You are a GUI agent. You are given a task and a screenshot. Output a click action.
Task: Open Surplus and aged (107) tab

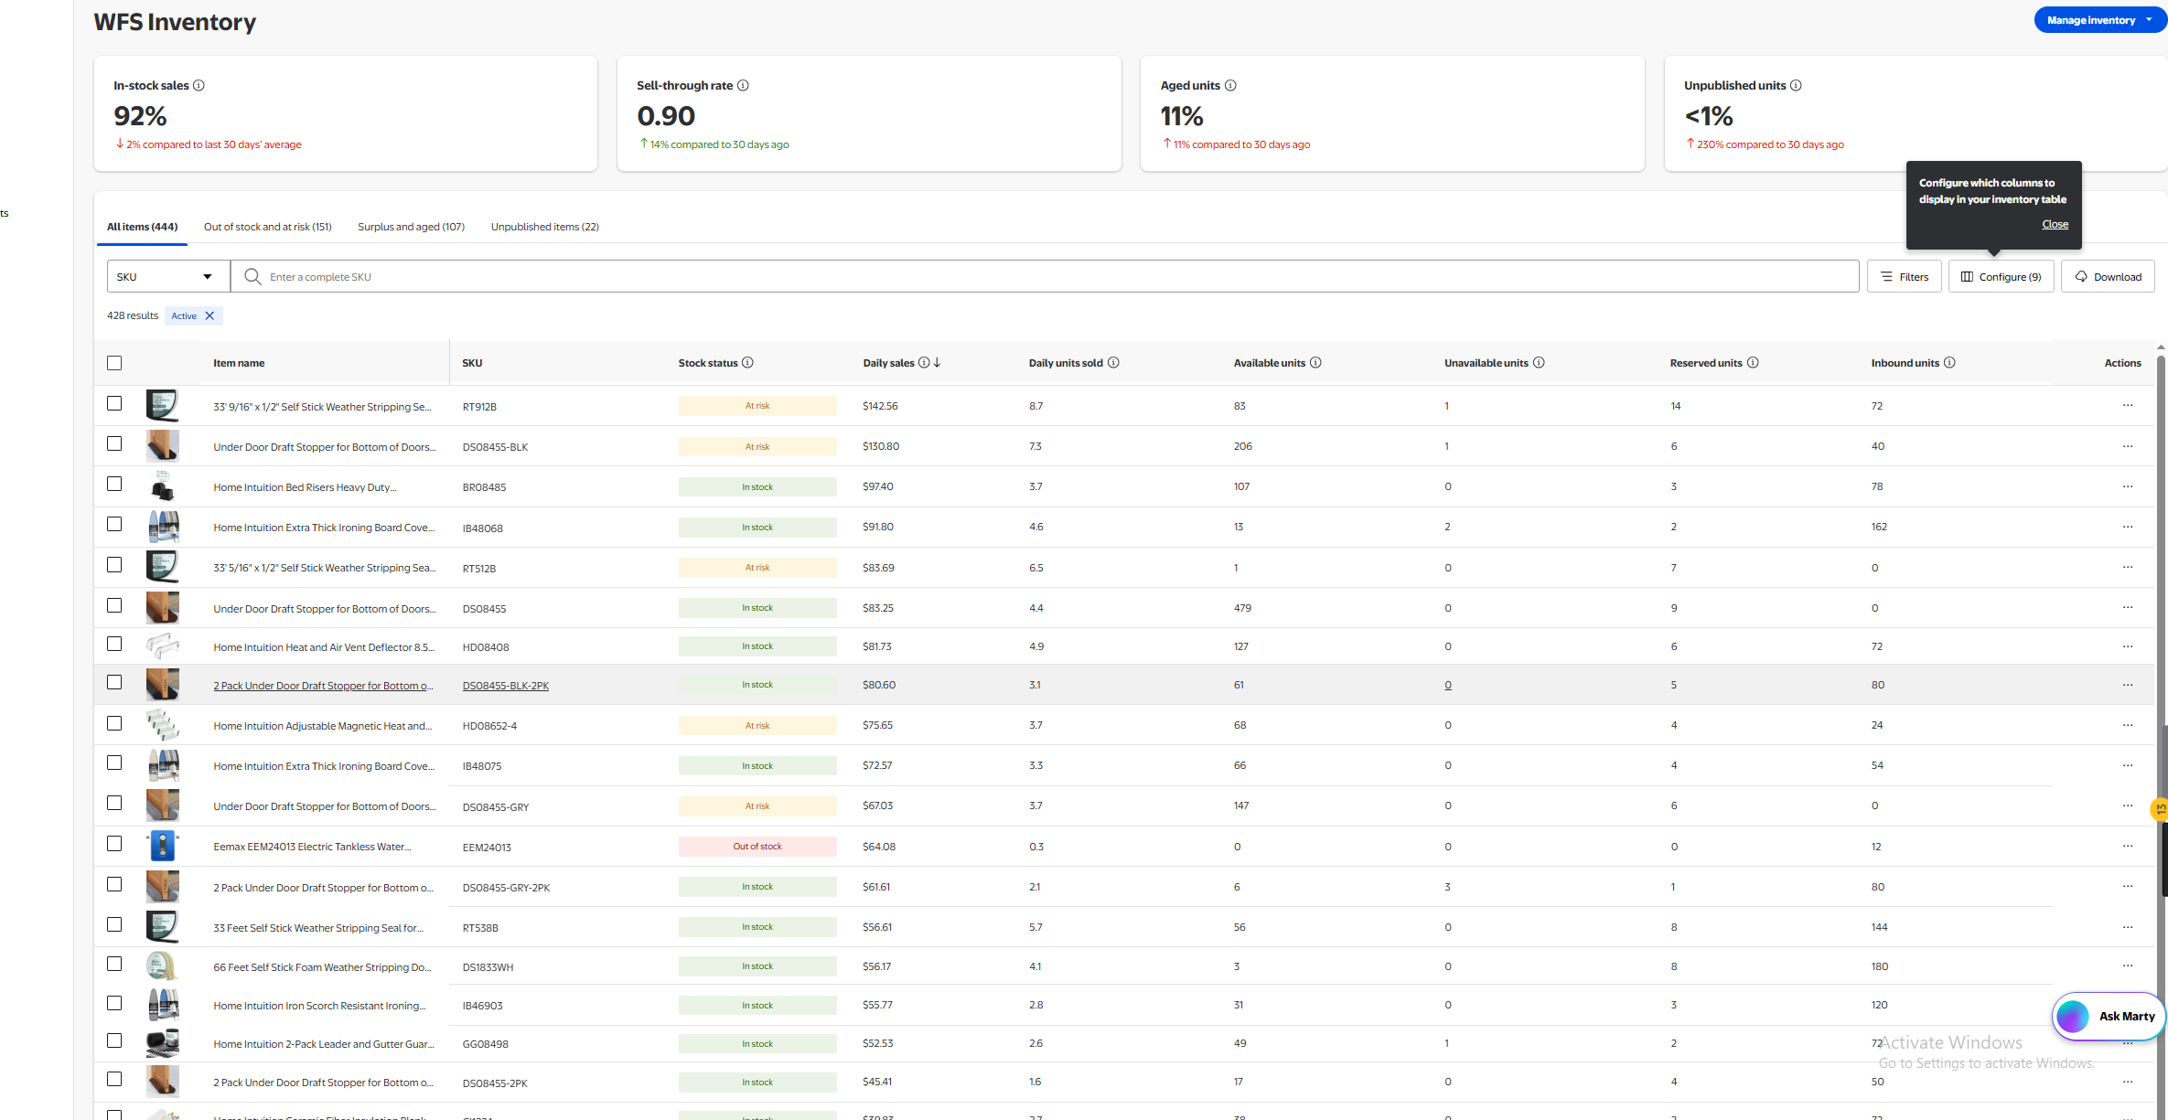pyautogui.click(x=411, y=227)
